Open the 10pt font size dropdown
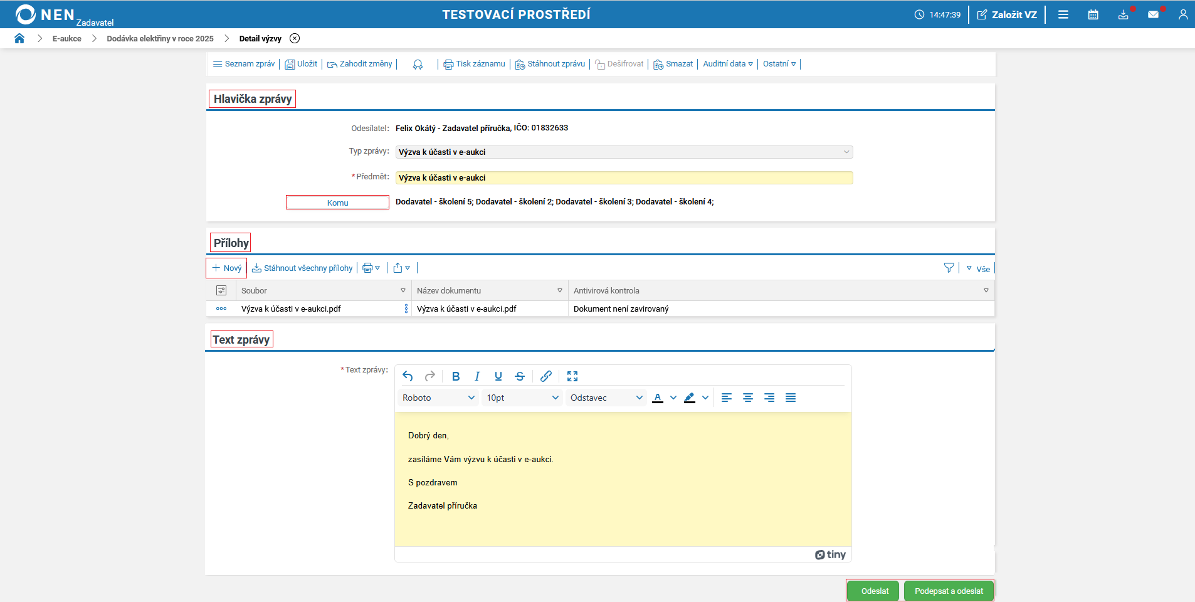Screen dimensions: 1195x602 coord(522,398)
